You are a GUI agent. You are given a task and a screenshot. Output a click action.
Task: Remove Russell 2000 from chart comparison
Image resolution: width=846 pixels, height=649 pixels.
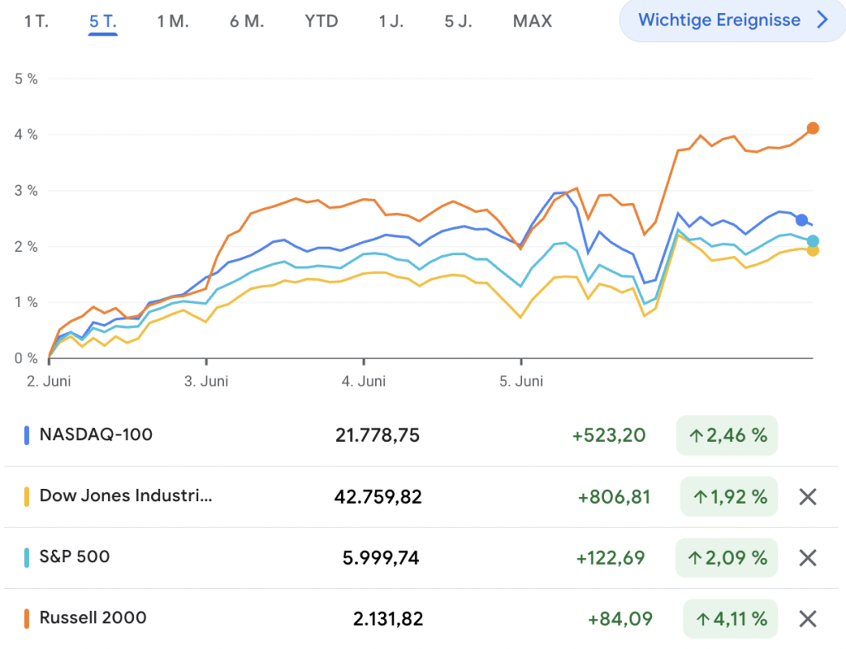(x=807, y=618)
